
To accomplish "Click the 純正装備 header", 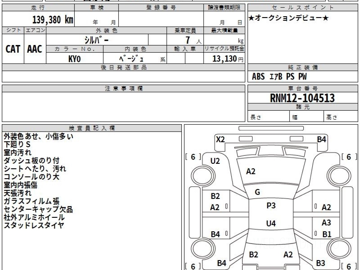I will [303, 67].
